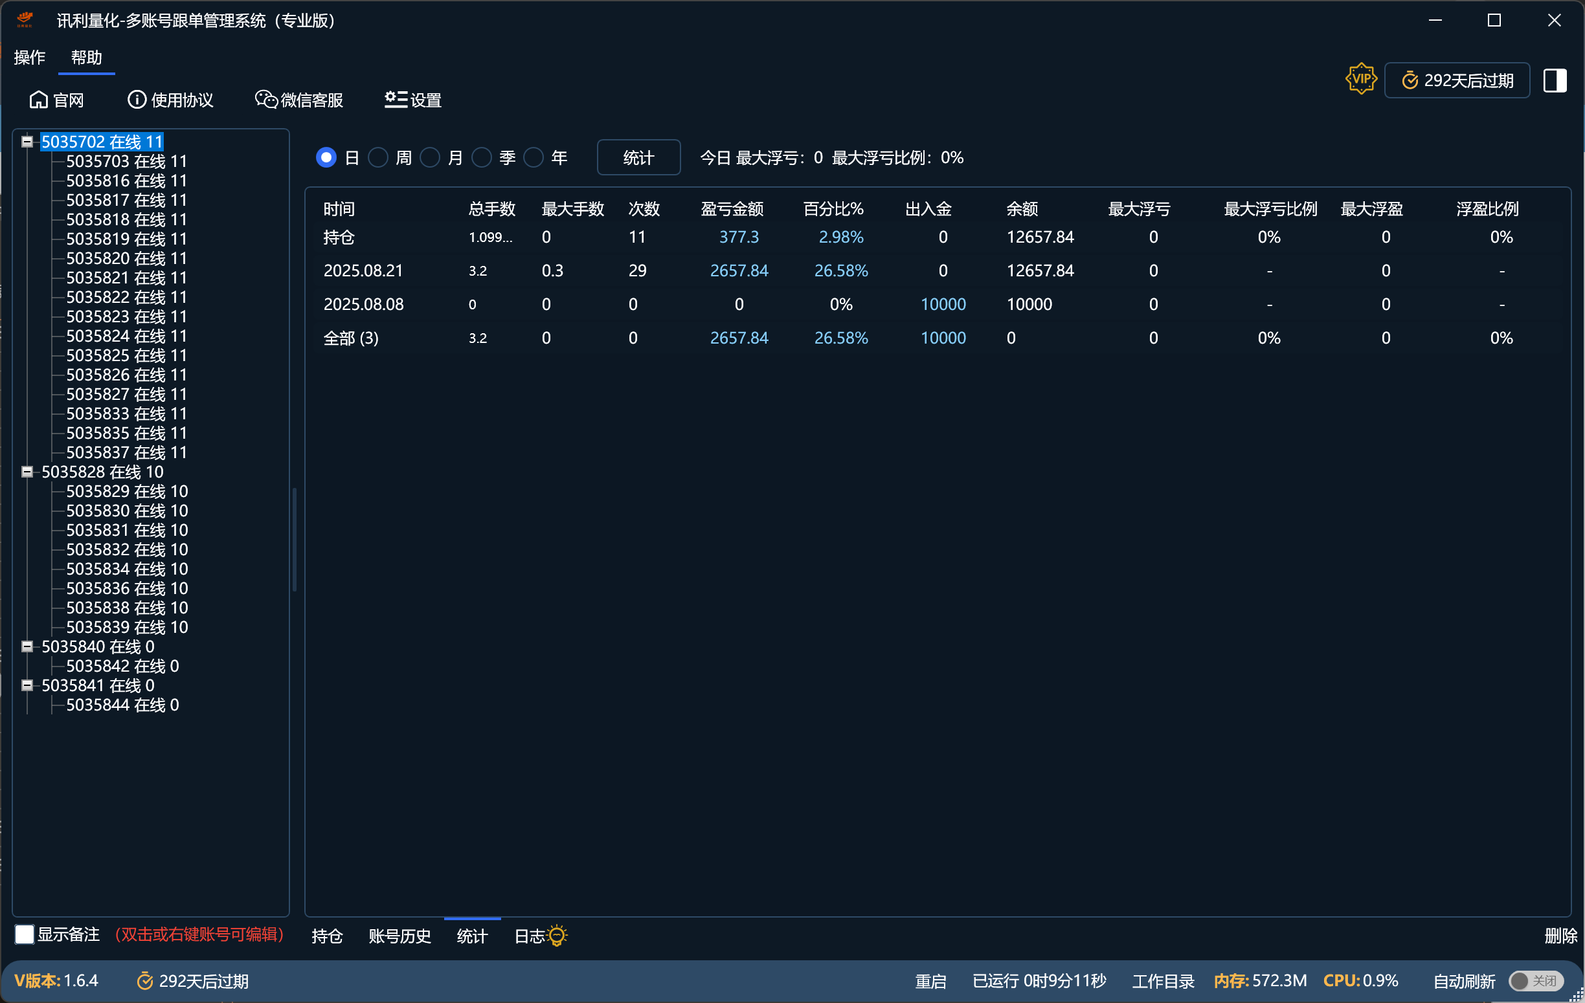The width and height of the screenshot is (1585, 1003).
Task: Select account 5035844 in the tree
Action: (122, 705)
